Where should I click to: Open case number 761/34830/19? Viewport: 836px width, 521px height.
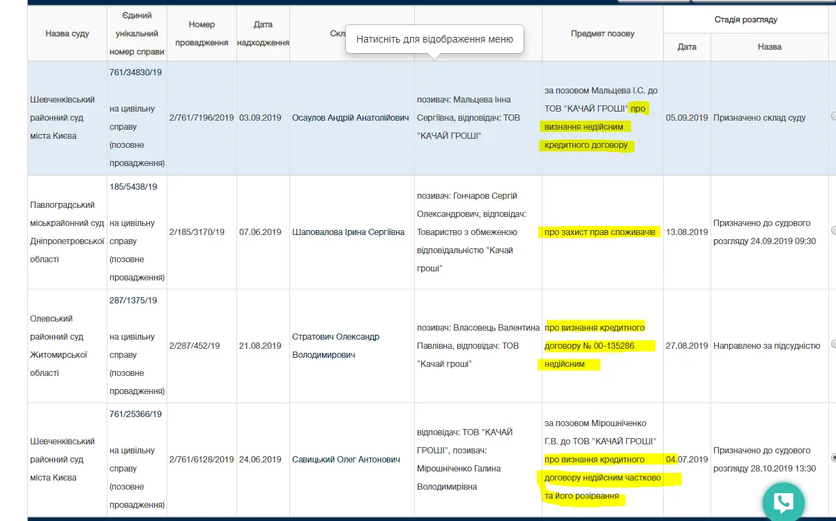point(135,72)
